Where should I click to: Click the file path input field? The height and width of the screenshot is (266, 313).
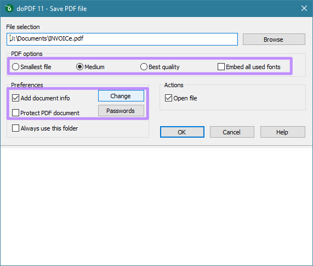(122, 39)
